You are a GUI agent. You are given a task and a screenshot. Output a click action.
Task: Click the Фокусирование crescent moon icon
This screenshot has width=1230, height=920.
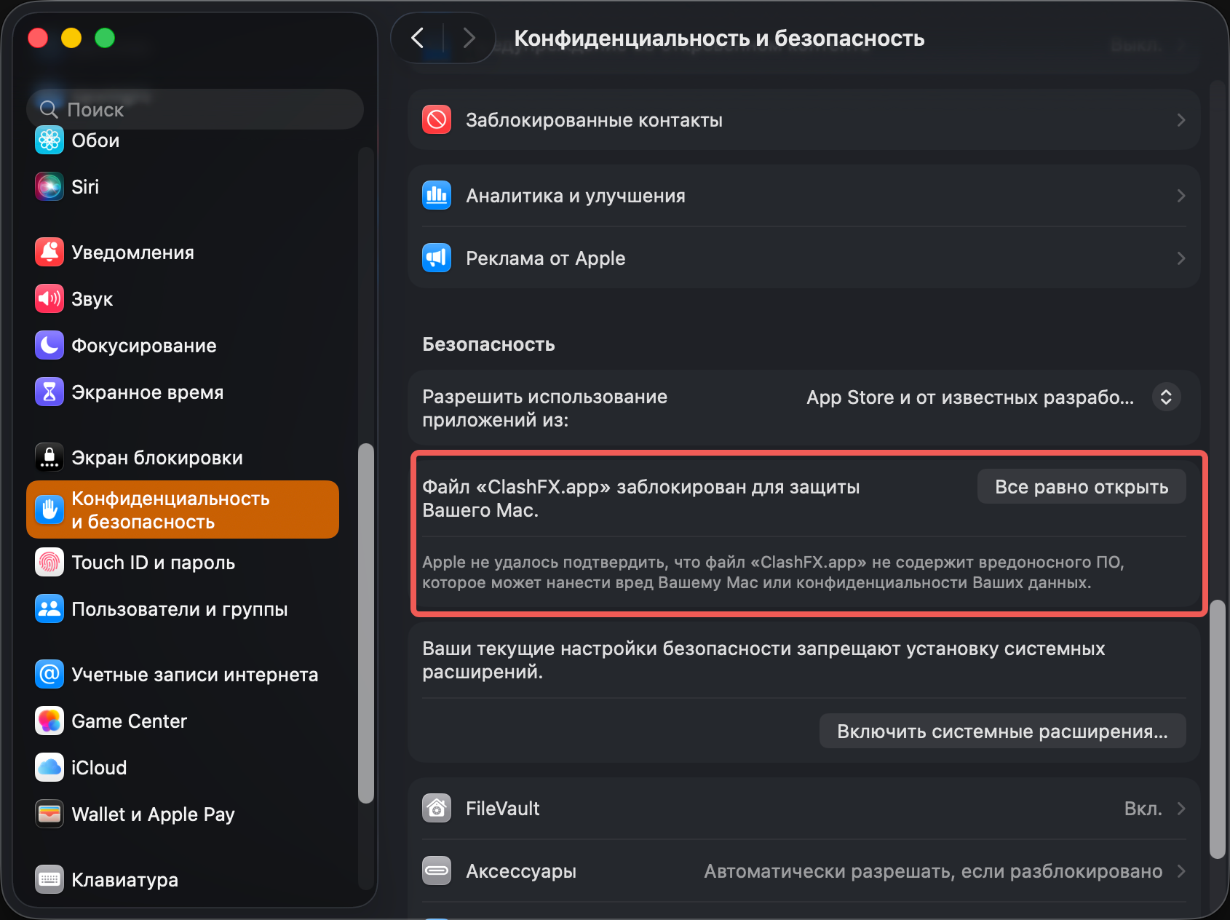48,346
